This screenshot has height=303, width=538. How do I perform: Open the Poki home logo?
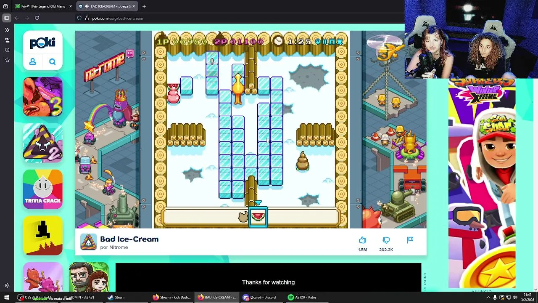pos(42,43)
